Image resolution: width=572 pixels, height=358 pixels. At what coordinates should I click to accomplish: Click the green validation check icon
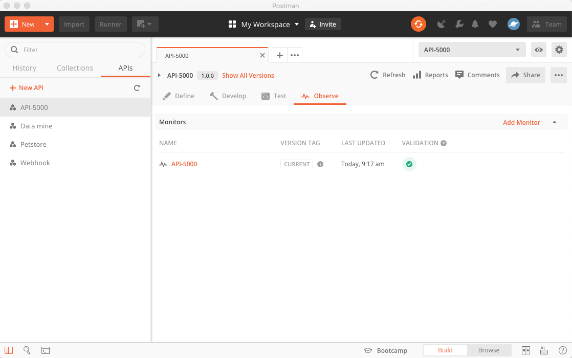[409, 164]
